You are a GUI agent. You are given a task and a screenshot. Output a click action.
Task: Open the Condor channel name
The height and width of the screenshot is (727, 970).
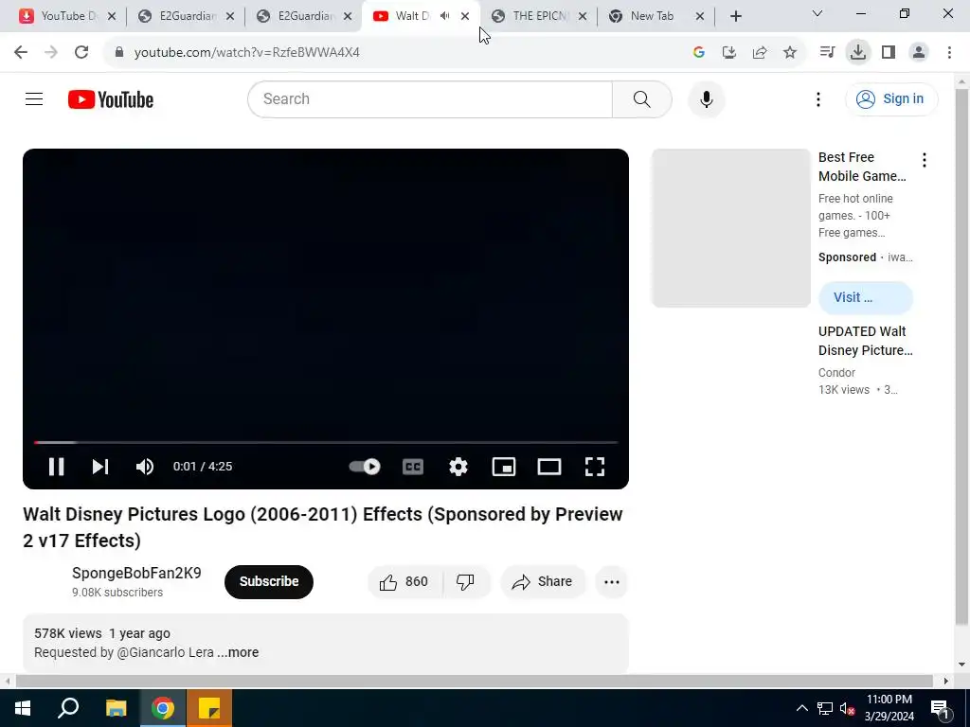pyautogui.click(x=836, y=373)
